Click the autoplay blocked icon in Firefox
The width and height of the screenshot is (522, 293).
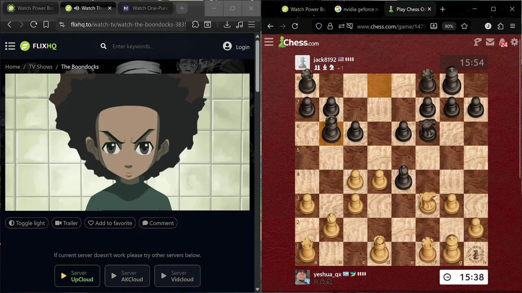pyautogui.click(x=349, y=26)
